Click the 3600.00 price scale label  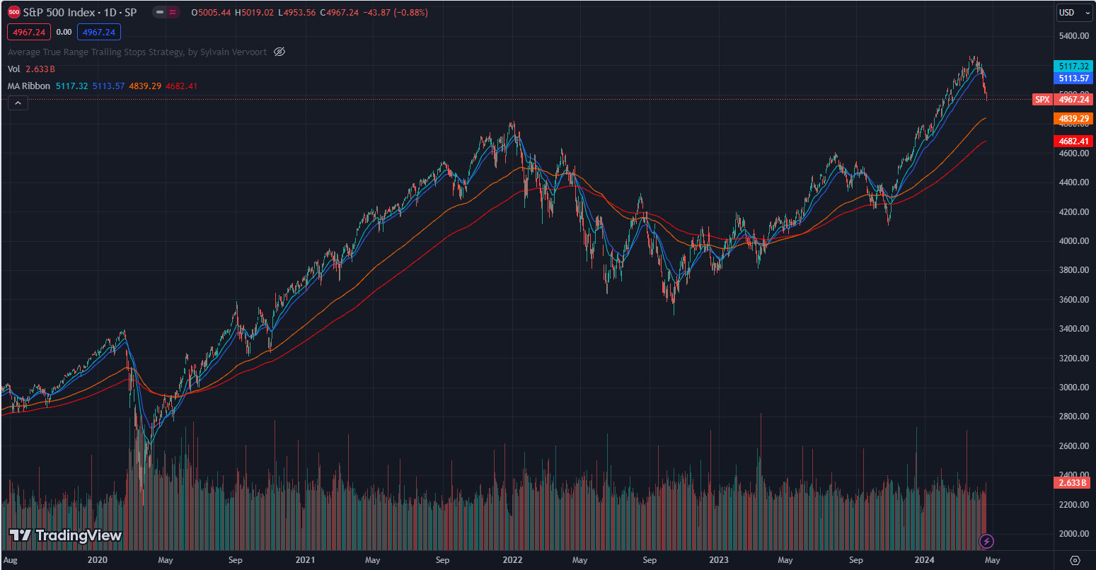pyautogui.click(x=1073, y=300)
